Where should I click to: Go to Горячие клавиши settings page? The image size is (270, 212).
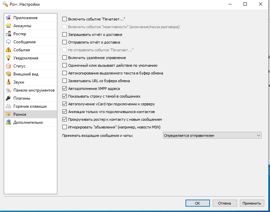30,106
